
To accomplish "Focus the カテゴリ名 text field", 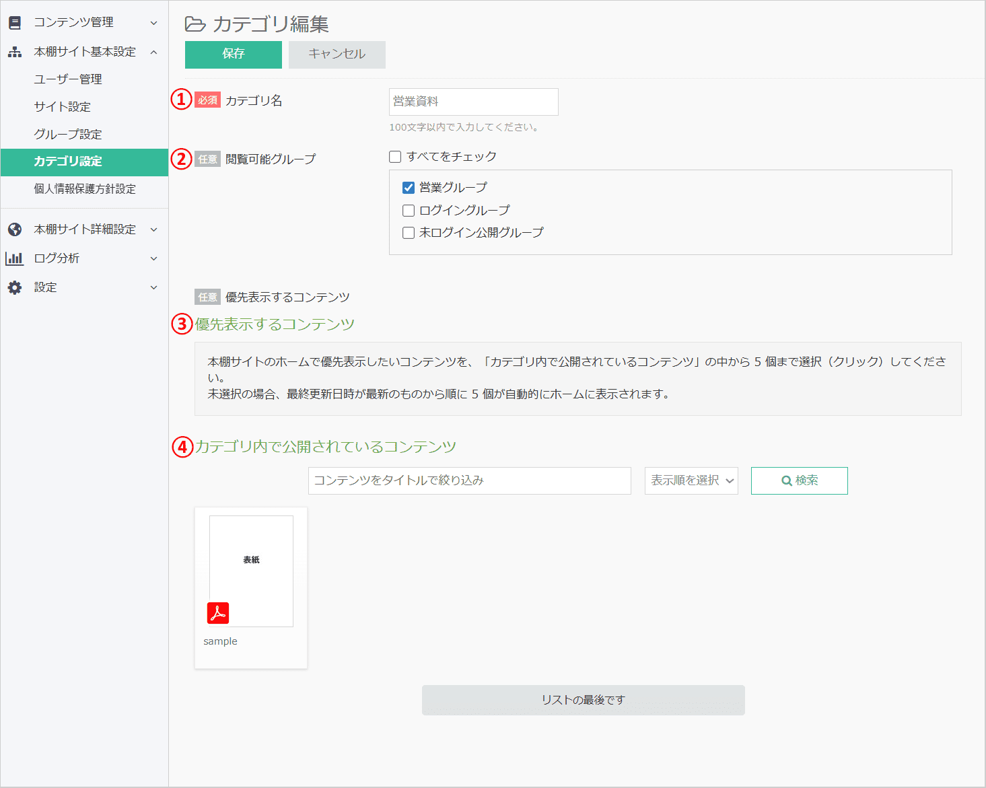I will pyautogui.click(x=473, y=102).
